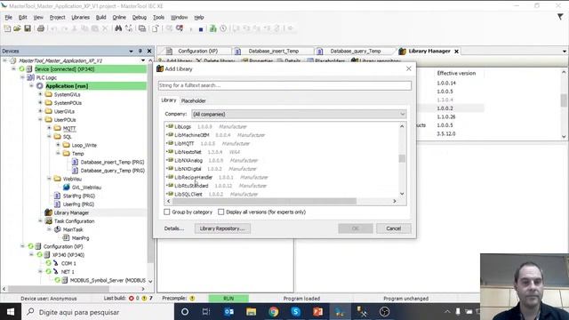Image resolution: width=569 pixels, height=320 pixels.
Task: Close the Library Manager tab
Action: (456, 52)
